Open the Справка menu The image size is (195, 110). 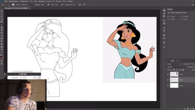coord(70,1)
